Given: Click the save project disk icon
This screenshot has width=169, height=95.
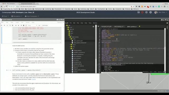Looking at the screenshot, I should (x=138, y=12).
